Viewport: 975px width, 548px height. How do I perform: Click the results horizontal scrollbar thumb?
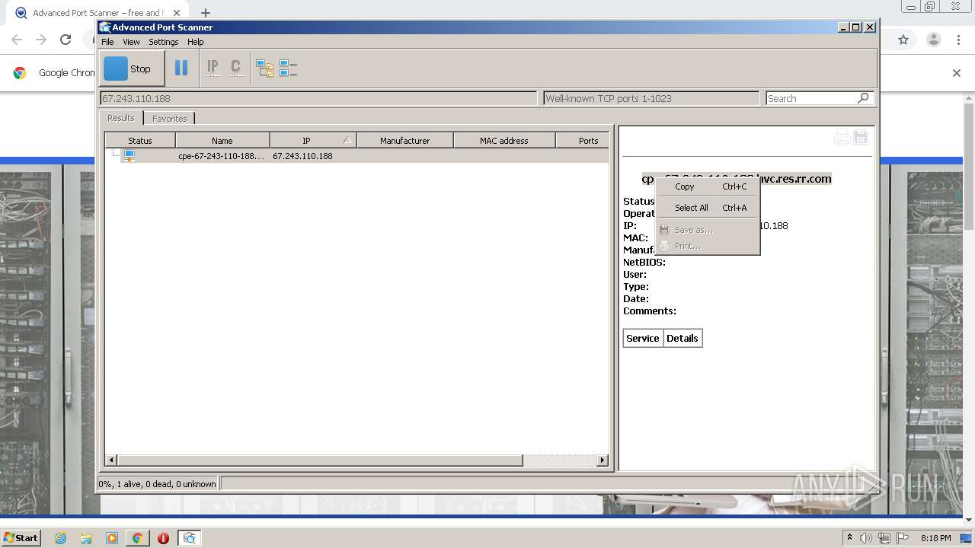coord(320,460)
